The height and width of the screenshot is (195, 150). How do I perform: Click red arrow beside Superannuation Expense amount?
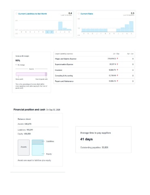pos(117,64)
